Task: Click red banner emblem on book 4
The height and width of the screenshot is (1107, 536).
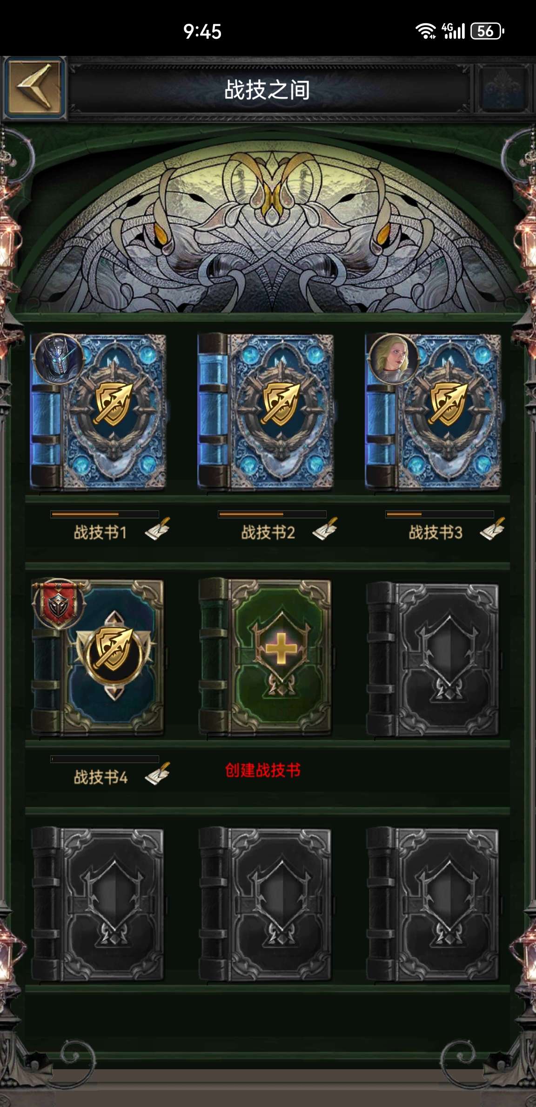Action: coord(59,604)
